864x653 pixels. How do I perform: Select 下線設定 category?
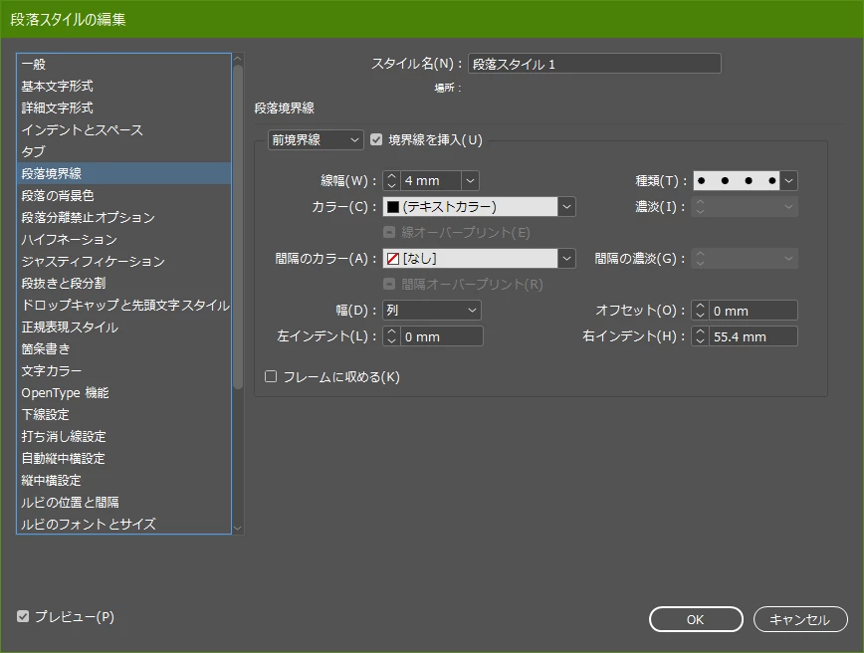pyautogui.click(x=124, y=414)
